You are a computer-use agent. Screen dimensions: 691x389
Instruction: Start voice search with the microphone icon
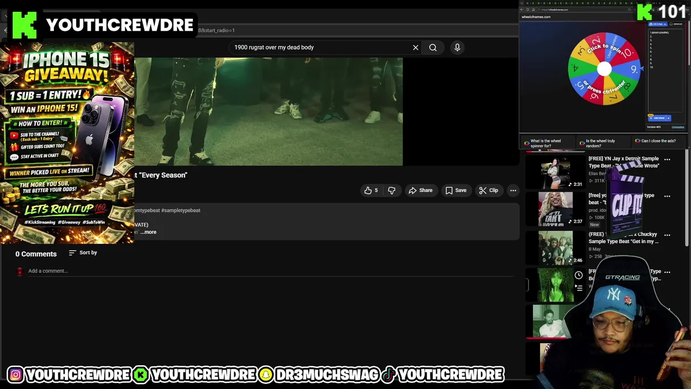tap(457, 48)
